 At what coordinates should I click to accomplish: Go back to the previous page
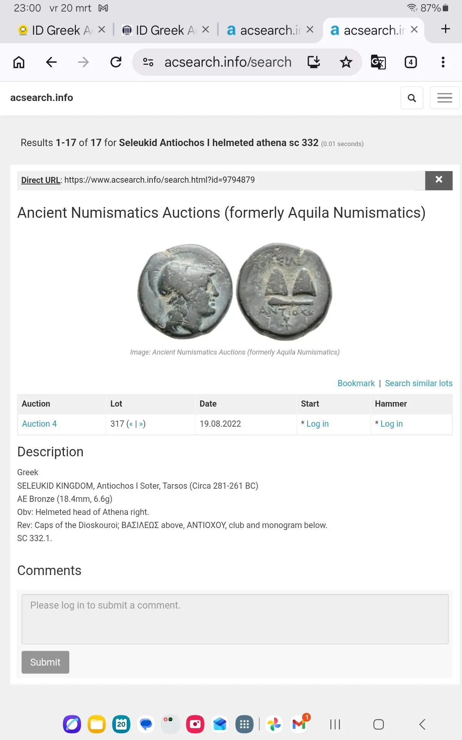tap(51, 62)
